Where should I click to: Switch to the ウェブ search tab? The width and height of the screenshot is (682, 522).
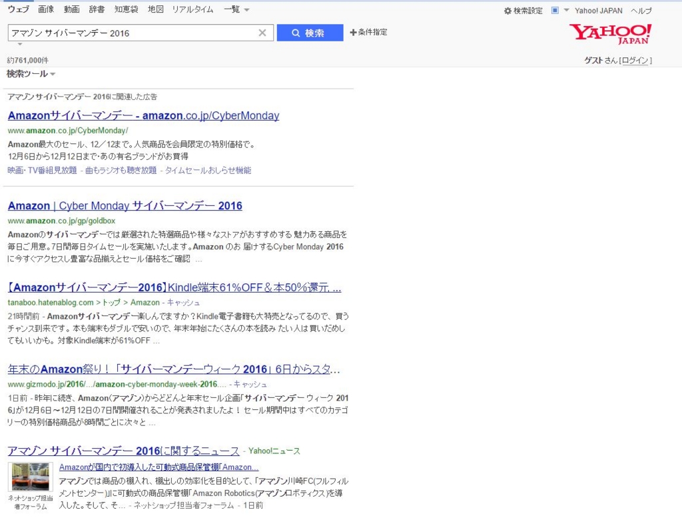tap(18, 9)
